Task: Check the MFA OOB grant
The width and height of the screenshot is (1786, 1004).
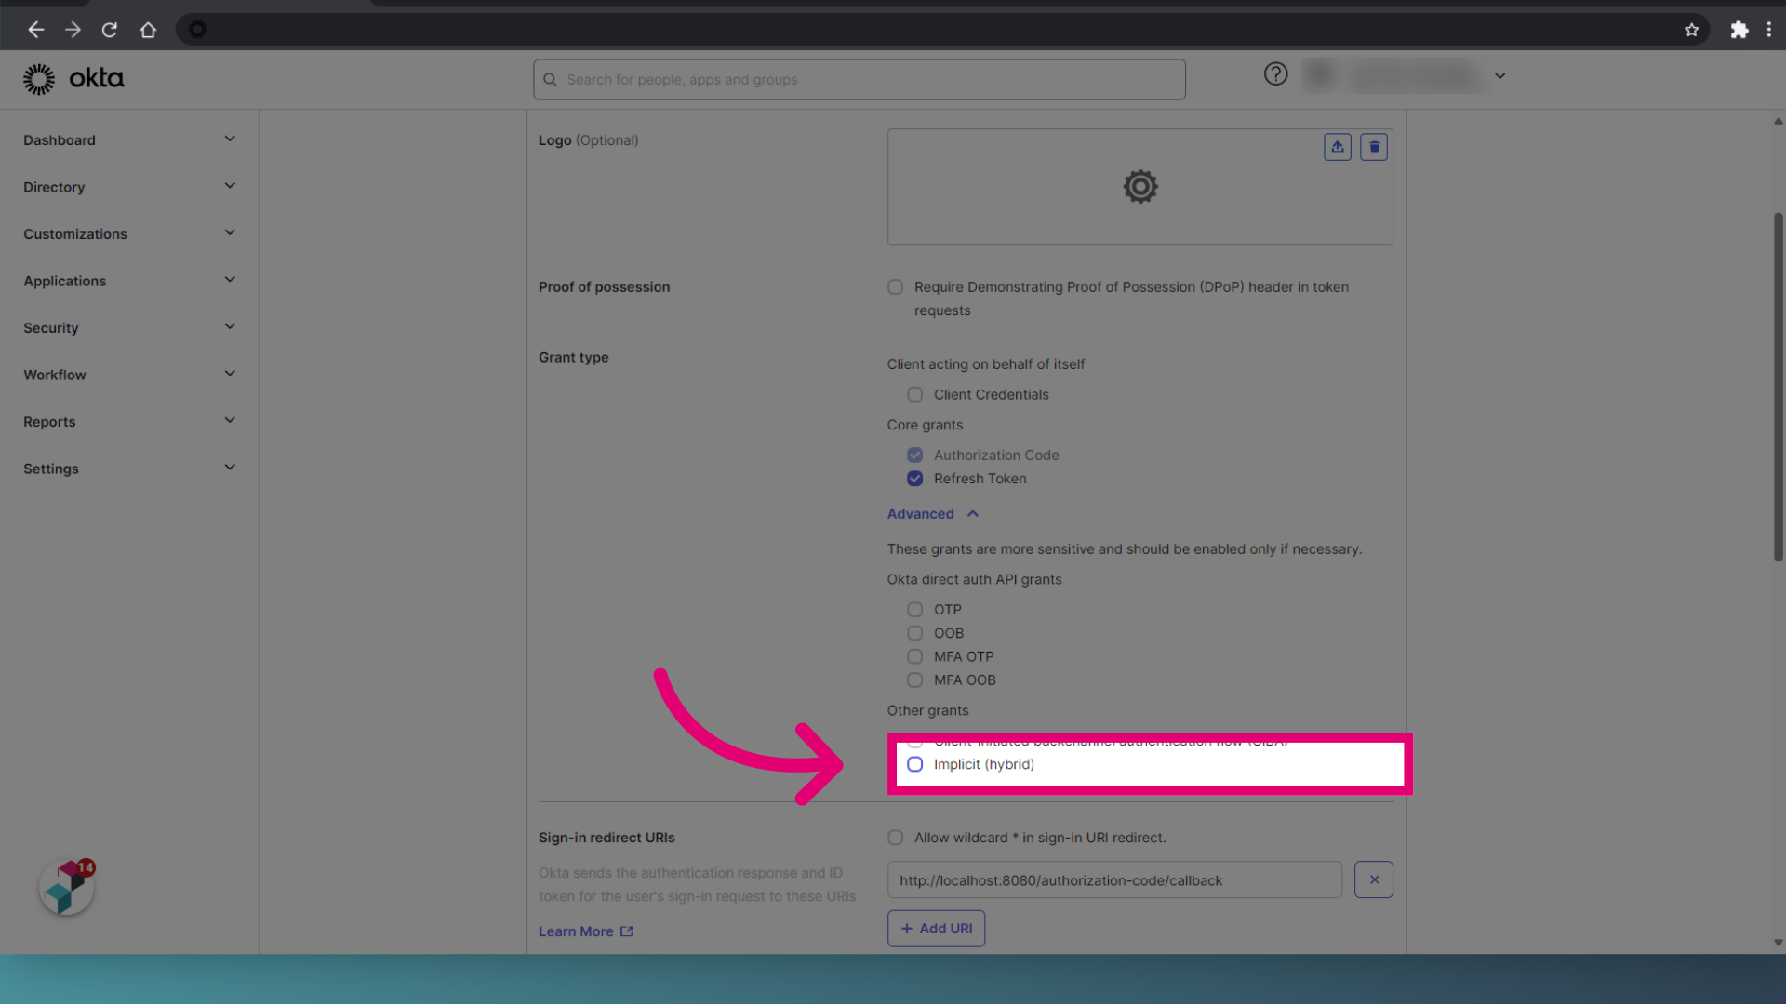Action: (915, 680)
